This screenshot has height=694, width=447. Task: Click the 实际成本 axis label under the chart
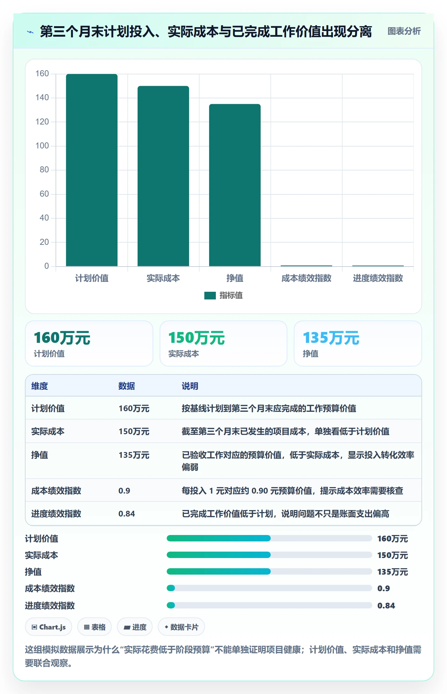[163, 278]
